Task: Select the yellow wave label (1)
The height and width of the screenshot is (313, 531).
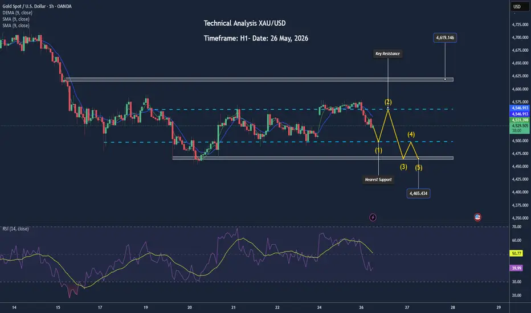Action: [378, 150]
